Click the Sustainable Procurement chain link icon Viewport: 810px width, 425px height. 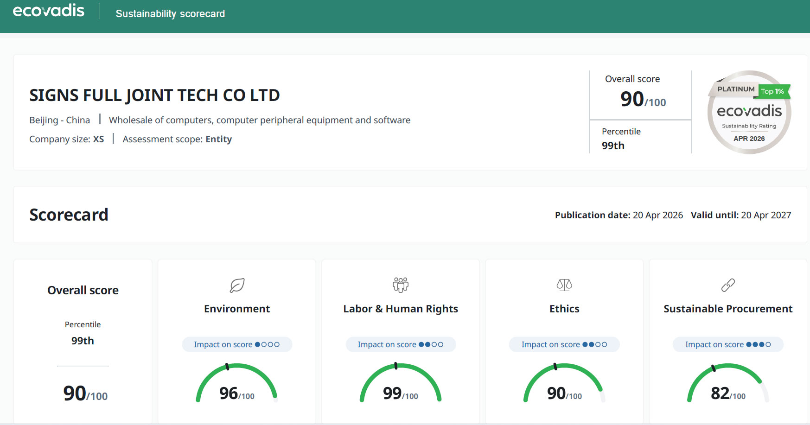click(x=728, y=285)
